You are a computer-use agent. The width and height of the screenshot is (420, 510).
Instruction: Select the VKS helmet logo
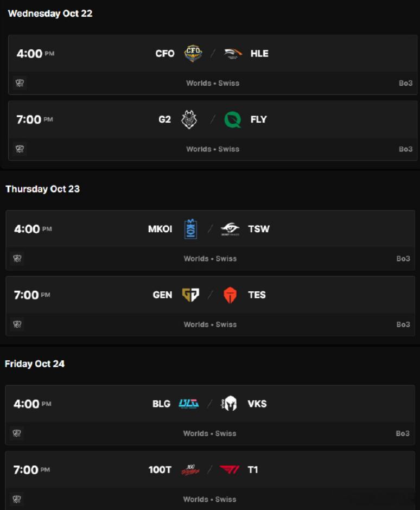230,404
